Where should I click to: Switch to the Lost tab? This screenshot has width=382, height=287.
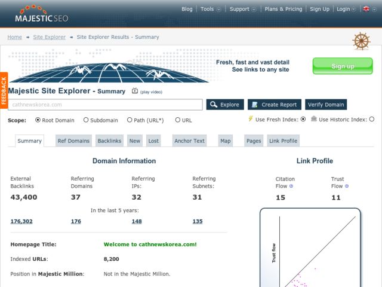(x=153, y=141)
